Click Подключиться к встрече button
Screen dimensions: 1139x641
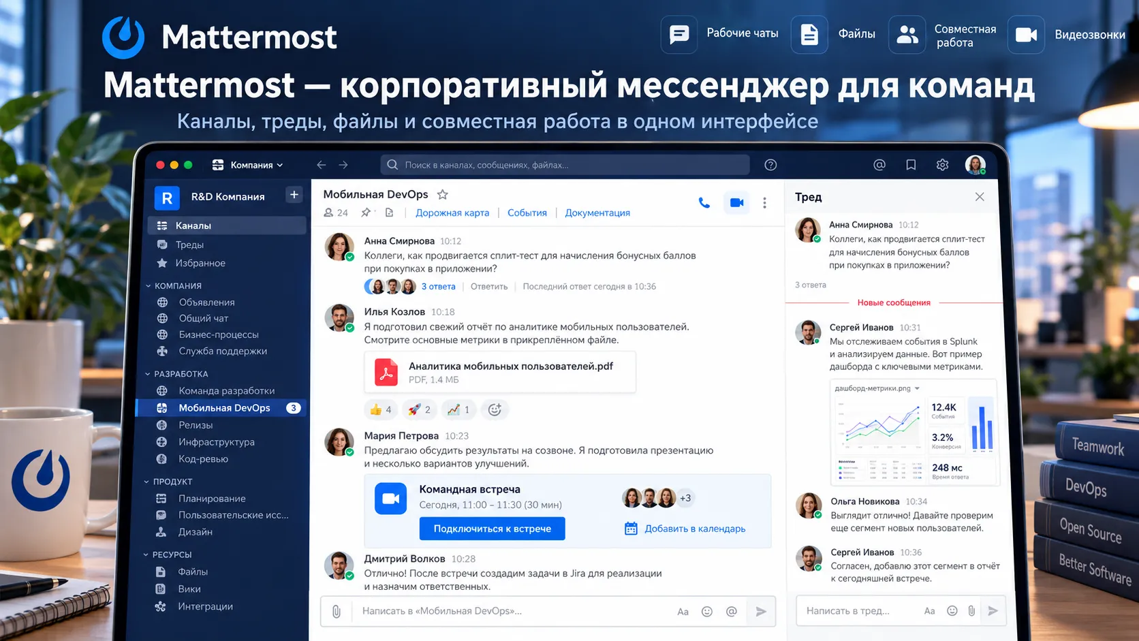click(492, 529)
